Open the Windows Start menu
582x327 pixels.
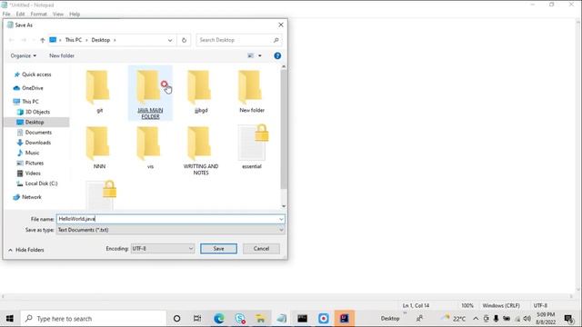coord(10,319)
